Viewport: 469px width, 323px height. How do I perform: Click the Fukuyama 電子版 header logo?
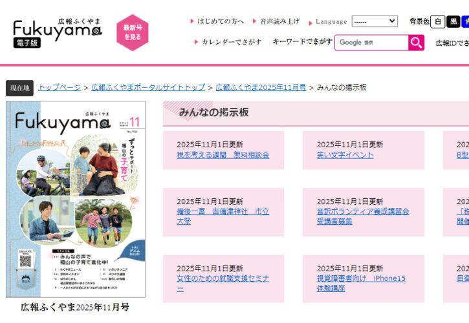pos(58,32)
